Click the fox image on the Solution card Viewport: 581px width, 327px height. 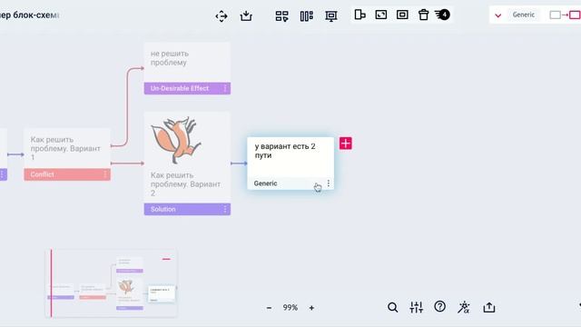coord(176,140)
